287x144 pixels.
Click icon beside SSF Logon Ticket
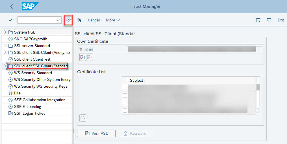point(11,113)
